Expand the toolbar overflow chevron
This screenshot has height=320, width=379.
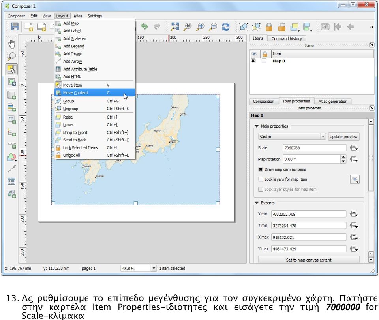coord(371,27)
